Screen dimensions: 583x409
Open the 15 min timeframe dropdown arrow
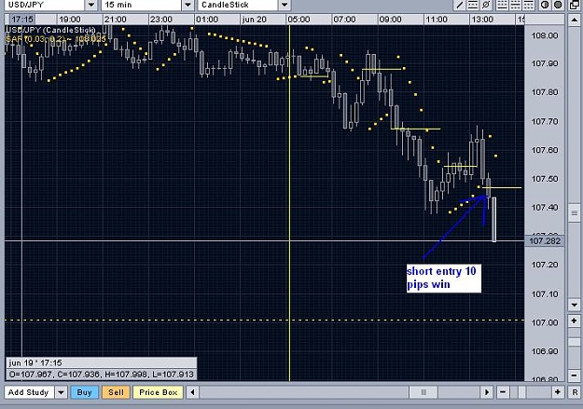pyautogui.click(x=187, y=5)
